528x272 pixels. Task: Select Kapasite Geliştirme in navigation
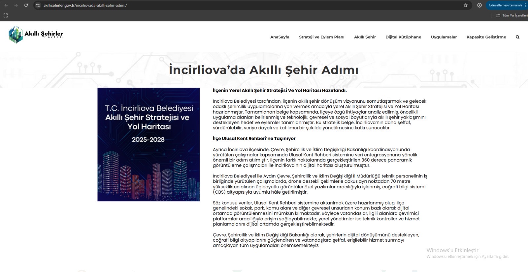pyautogui.click(x=486, y=37)
